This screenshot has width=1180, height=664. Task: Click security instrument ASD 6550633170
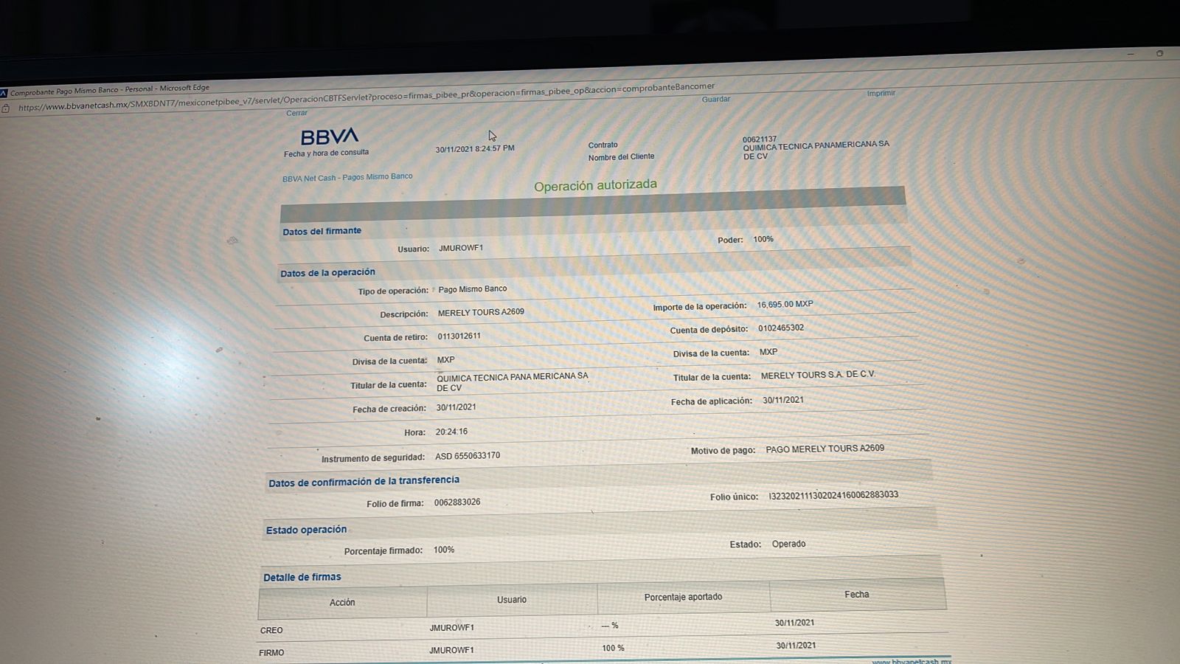(468, 456)
